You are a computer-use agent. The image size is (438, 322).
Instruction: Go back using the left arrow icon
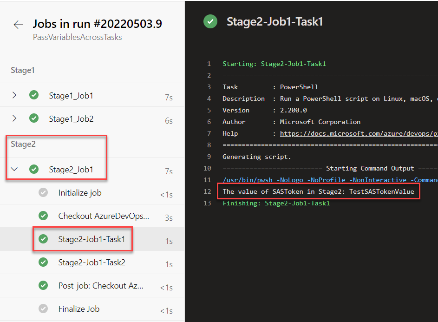[18, 25]
